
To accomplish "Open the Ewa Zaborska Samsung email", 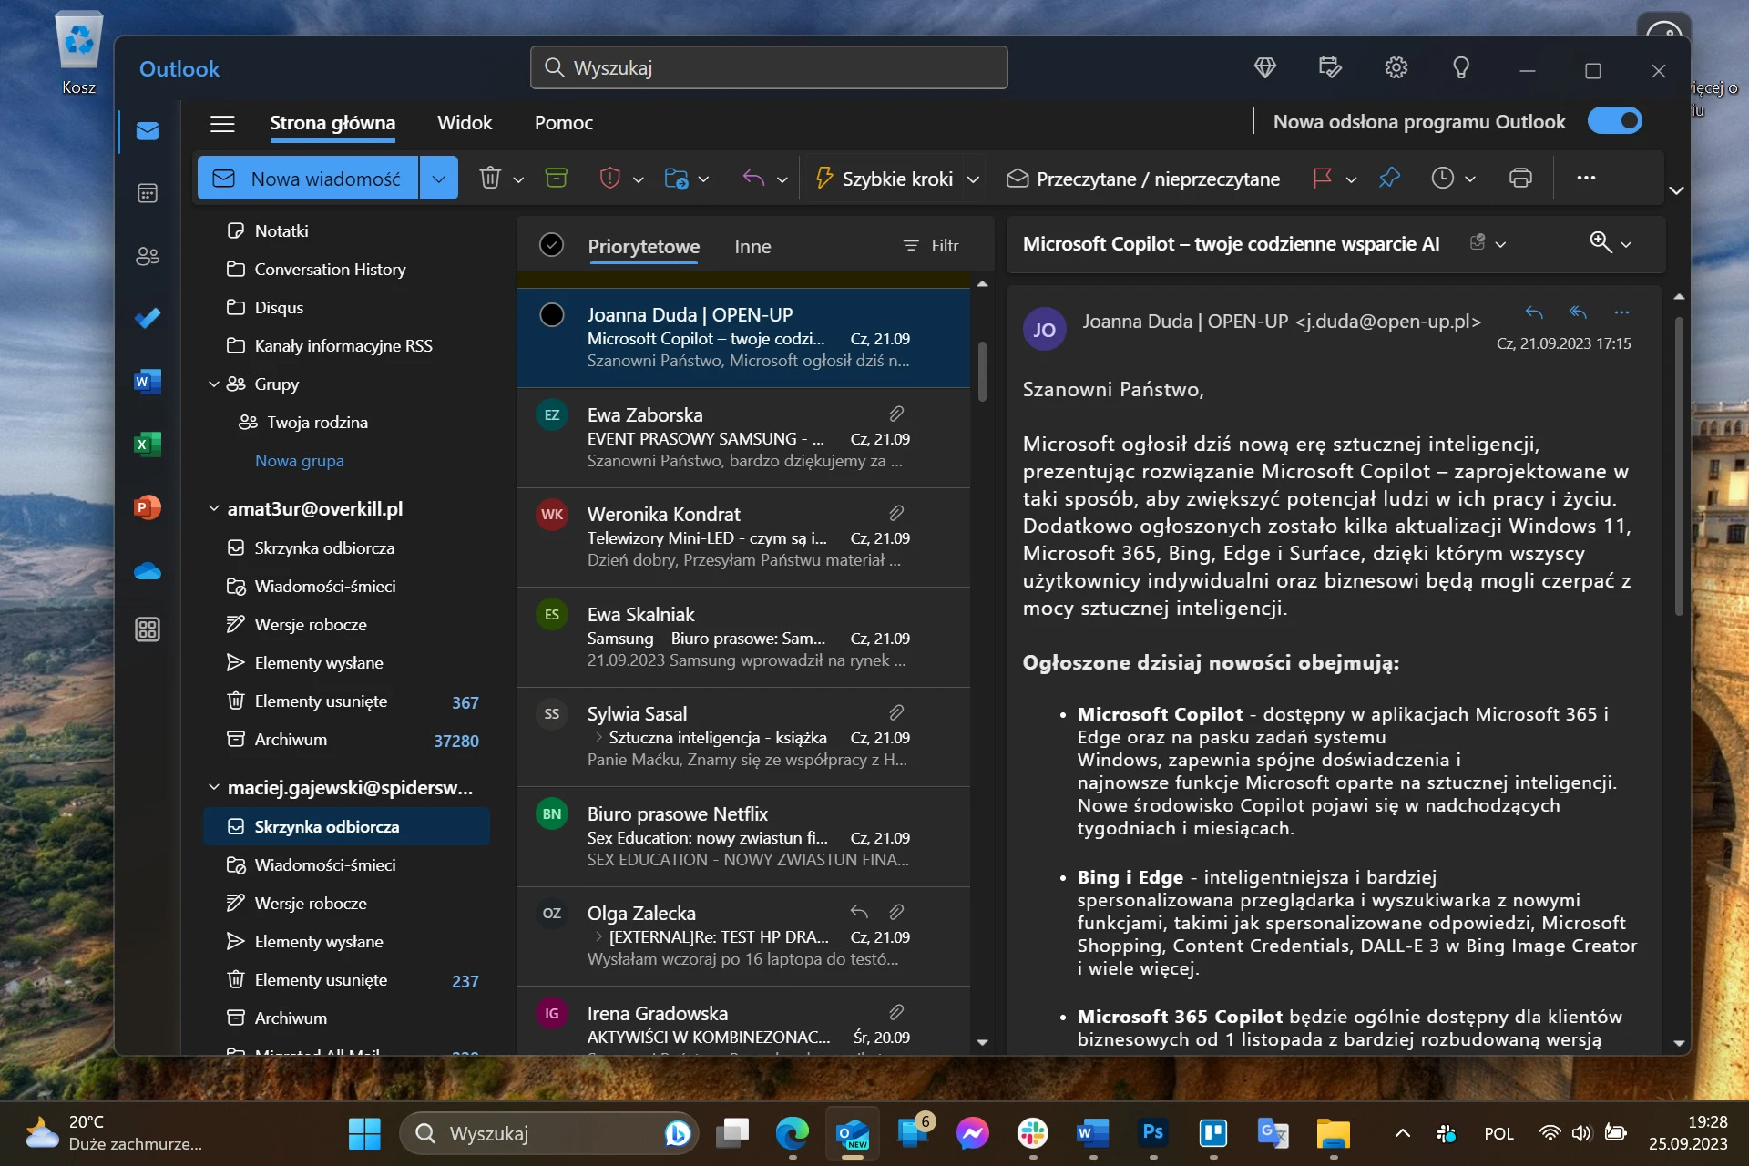I will pyautogui.click(x=743, y=438).
